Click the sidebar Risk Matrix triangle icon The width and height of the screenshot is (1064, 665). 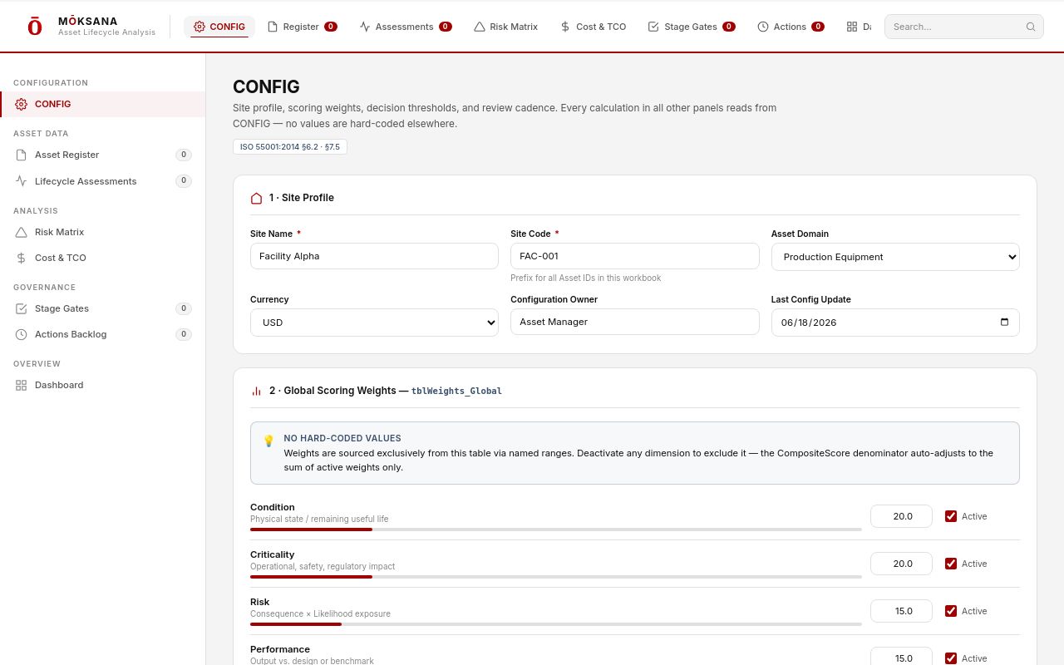pos(22,232)
